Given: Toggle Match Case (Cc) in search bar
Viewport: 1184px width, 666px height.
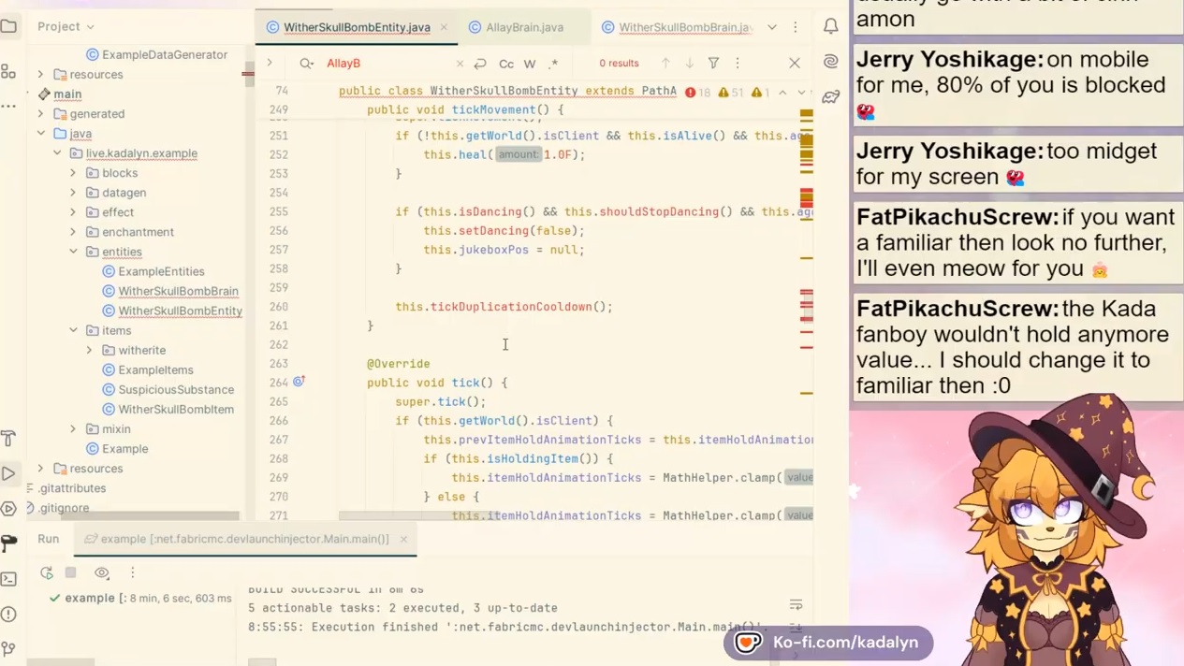Looking at the screenshot, I should 506,64.
